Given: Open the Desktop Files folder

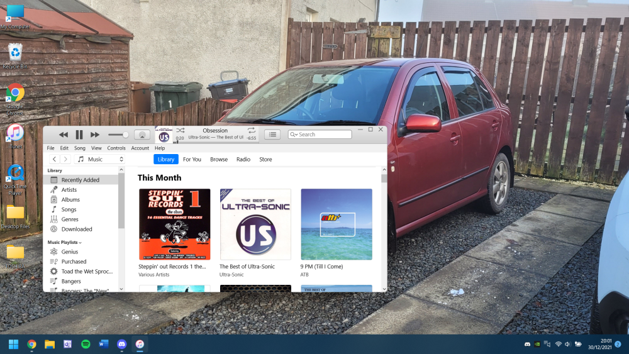Looking at the screenshot, I should pos(15,218).
